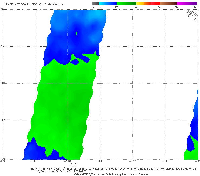Click the red segment of the color bar
Viewport: 200px width, 176px height.
coord(155,3)
